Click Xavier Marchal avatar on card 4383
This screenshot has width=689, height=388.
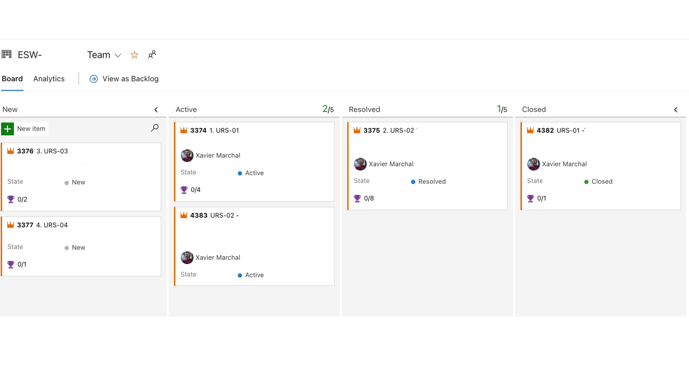tap(187, 257)
